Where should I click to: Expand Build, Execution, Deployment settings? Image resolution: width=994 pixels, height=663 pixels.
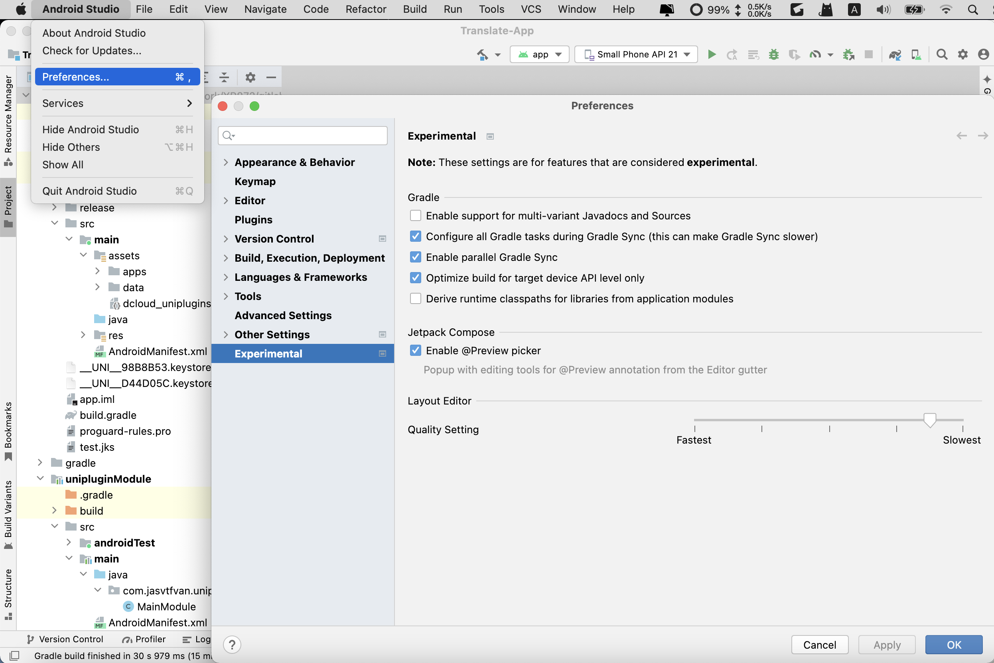(x=226, y=258)
